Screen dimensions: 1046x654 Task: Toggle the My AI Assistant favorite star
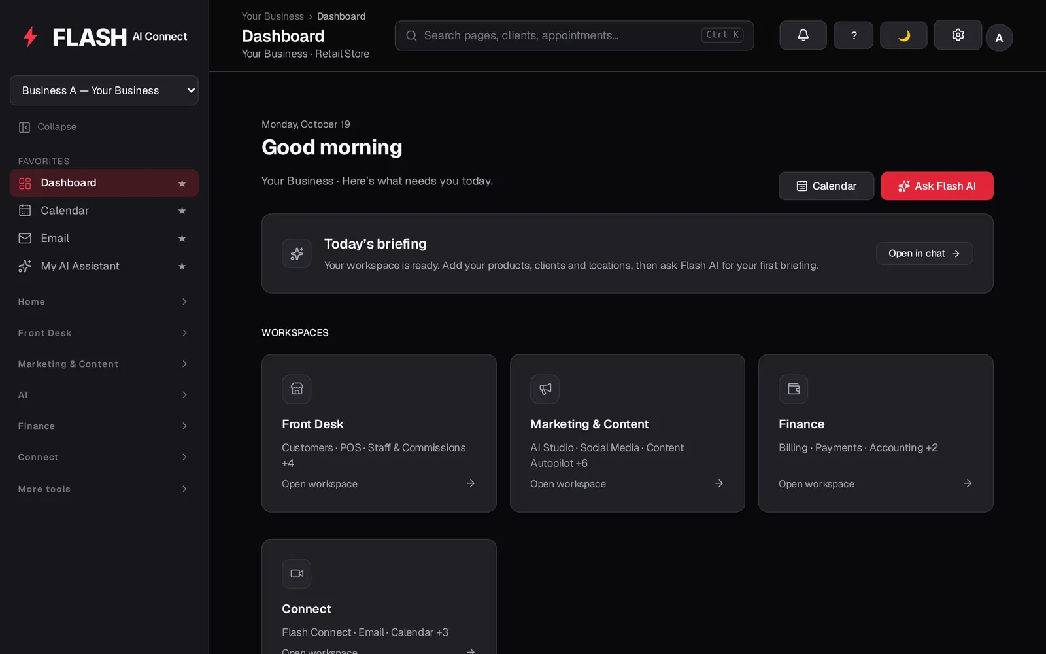pos(182,266)
